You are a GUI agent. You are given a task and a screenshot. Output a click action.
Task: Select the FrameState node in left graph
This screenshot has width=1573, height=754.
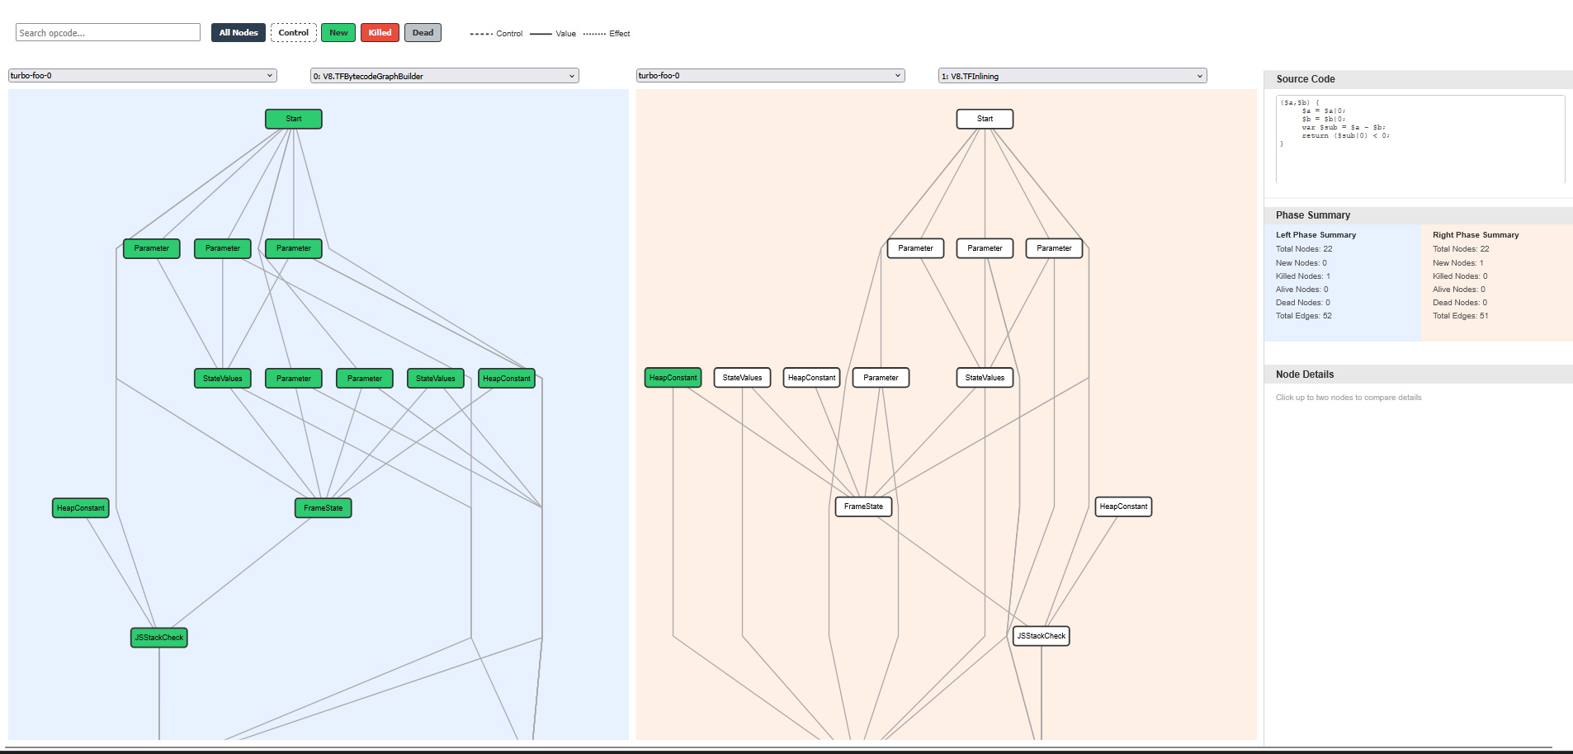pos(324,508)
